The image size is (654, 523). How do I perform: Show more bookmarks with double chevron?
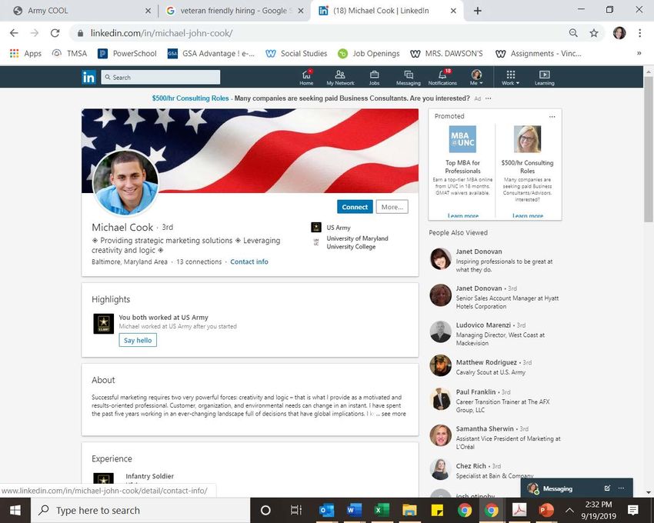(x=639, y=53)
